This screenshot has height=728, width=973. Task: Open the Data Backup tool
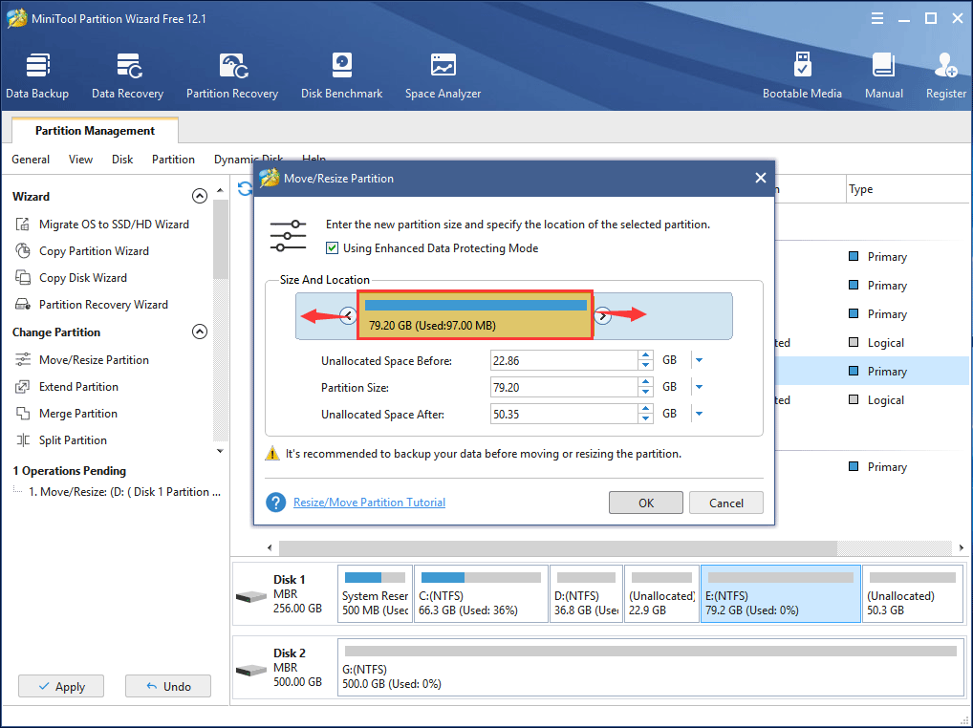coord(38,72)
